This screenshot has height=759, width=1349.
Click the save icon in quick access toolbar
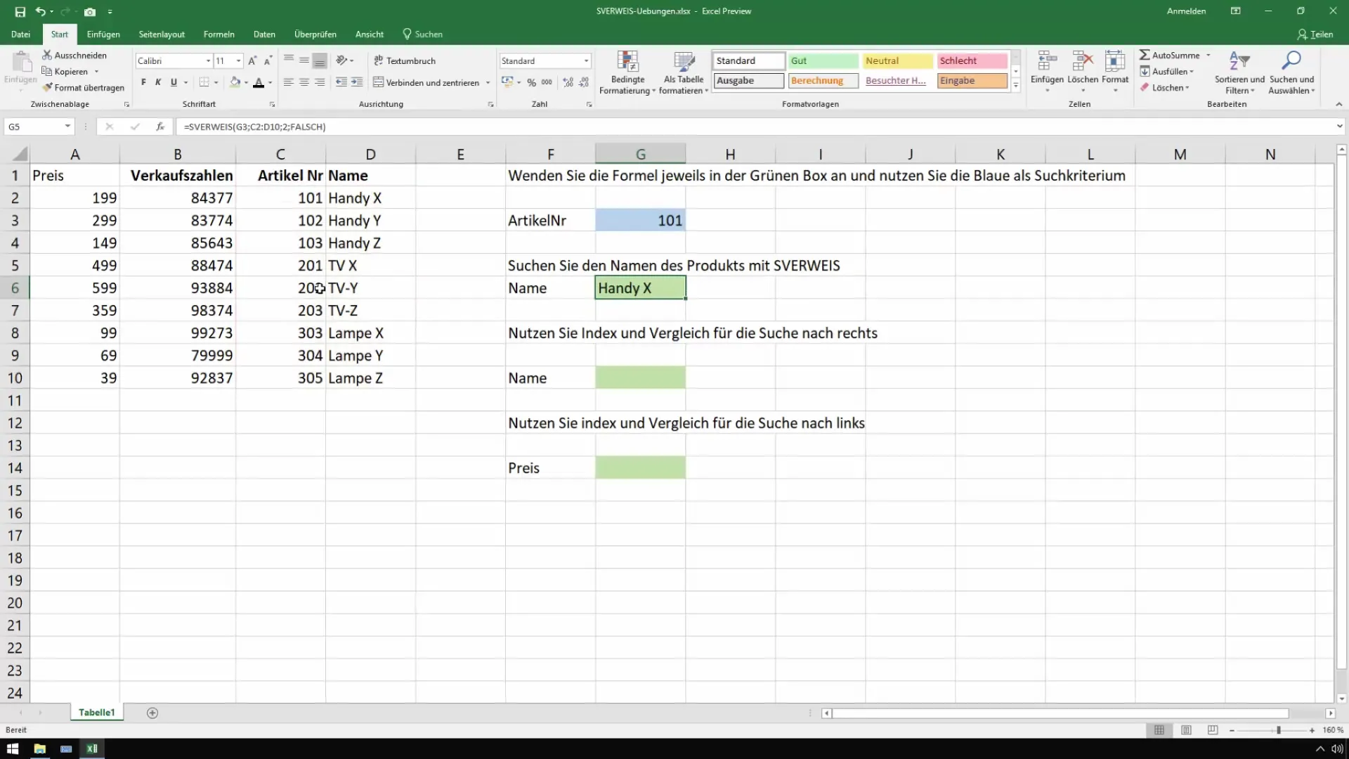[x=20, y=11]
